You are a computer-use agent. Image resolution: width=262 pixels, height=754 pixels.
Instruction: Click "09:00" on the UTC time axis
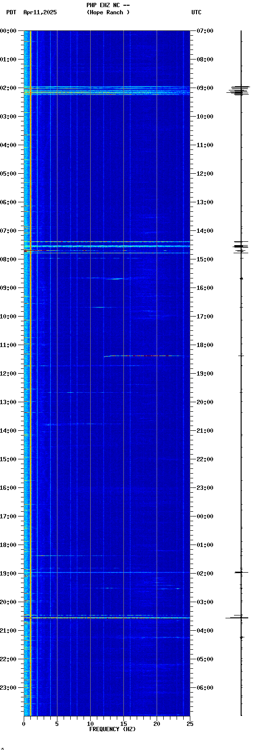205,88
